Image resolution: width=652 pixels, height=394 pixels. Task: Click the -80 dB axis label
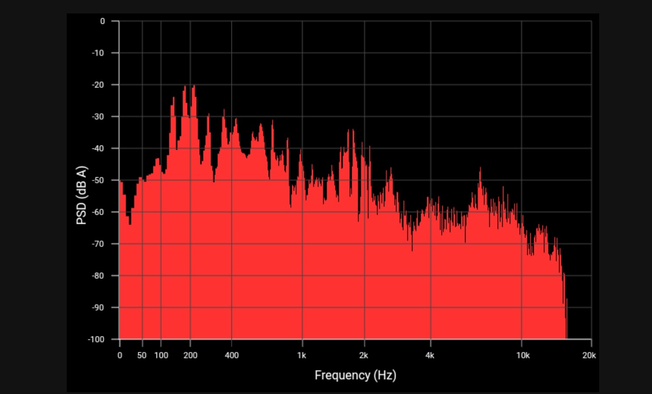coord(98,276)
